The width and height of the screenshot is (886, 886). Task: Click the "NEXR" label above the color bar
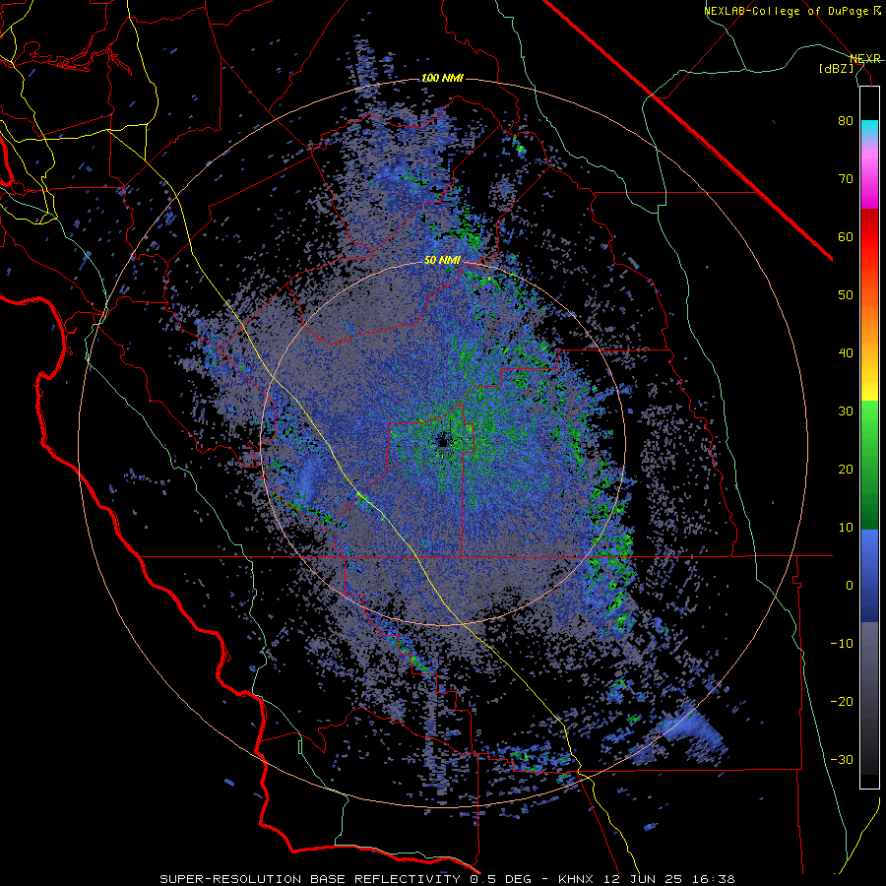(865, 59)
